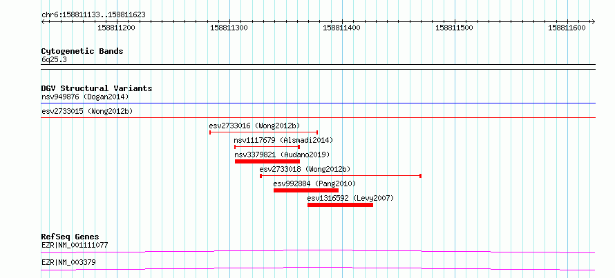Click the thick red esv1316592 bar
Viewport: 615px width, 278px height.
pyautogui.click(x=340, y=205)
